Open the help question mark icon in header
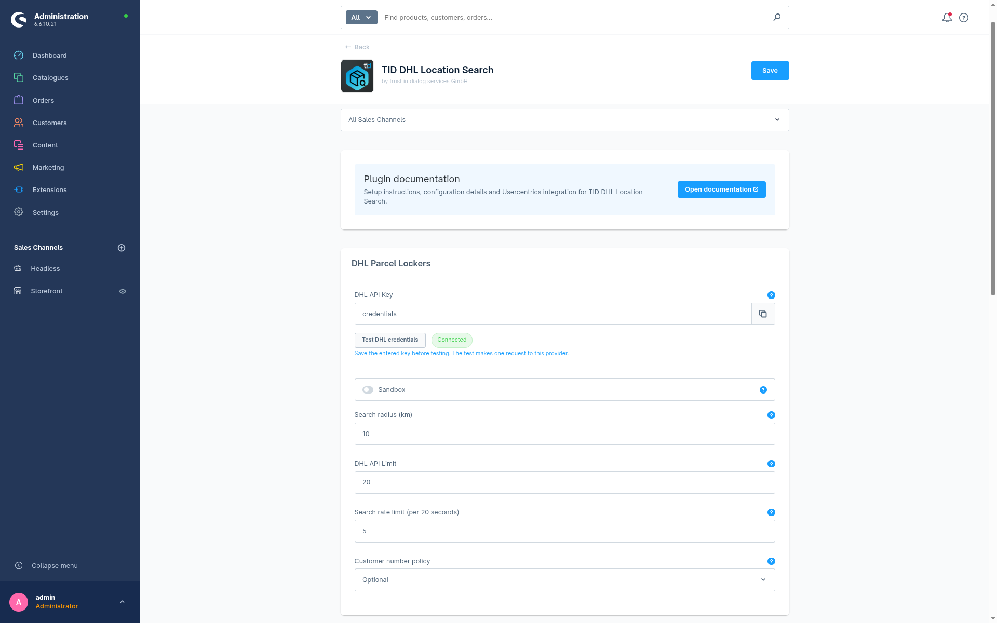The height and width of the screenshot is (623, 997). [x=964, y=18]
